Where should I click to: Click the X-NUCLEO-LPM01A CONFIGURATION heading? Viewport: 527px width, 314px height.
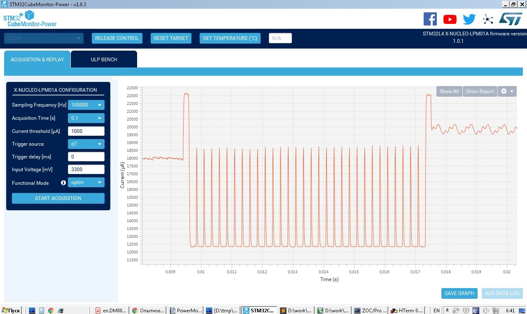pyautogui.click(x=56, y=90)
